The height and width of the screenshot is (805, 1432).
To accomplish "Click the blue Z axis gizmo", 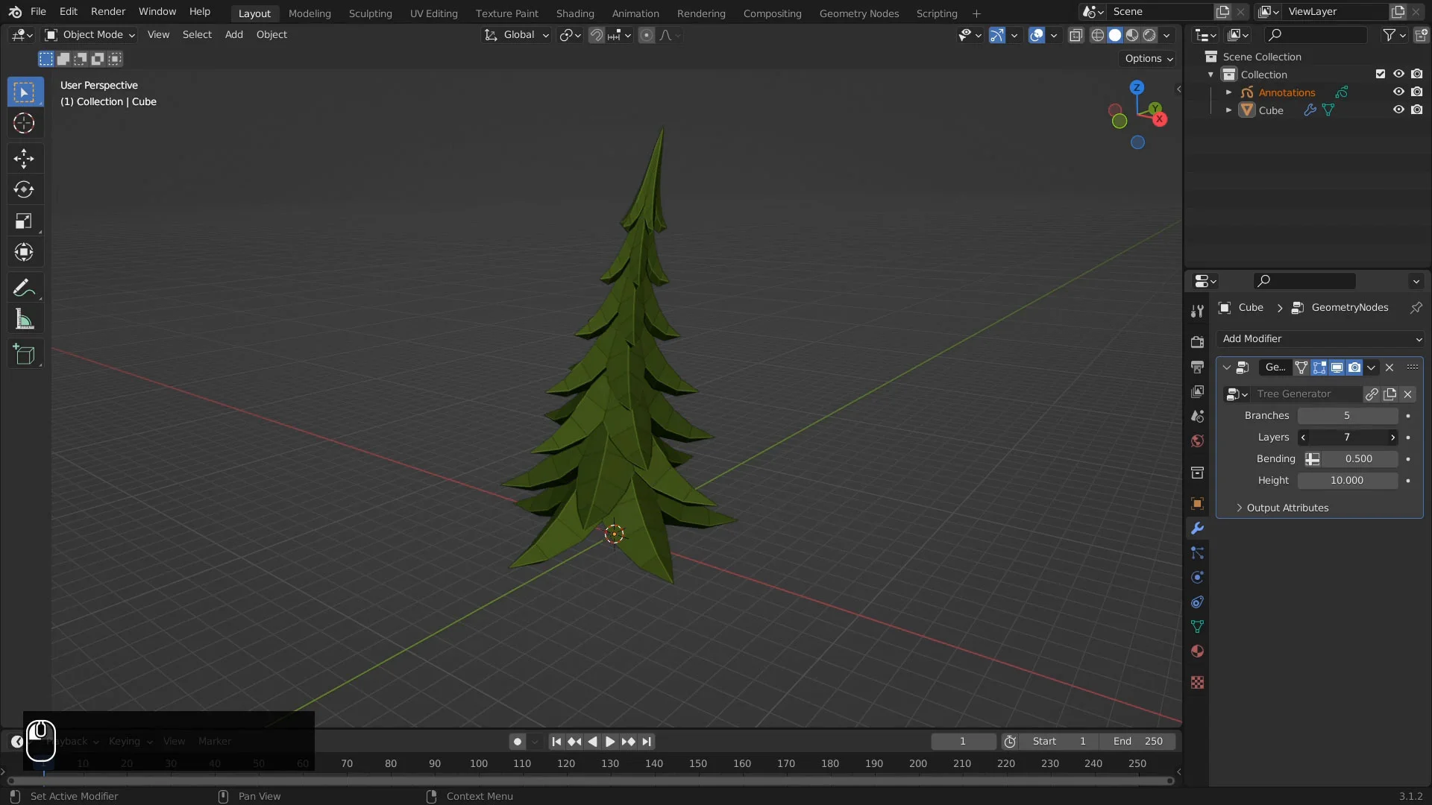I will pyautogui.click(x=1137, y=87).
